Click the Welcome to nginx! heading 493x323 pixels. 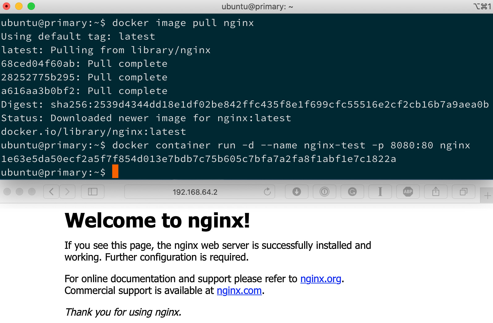(x=157, y=221)
